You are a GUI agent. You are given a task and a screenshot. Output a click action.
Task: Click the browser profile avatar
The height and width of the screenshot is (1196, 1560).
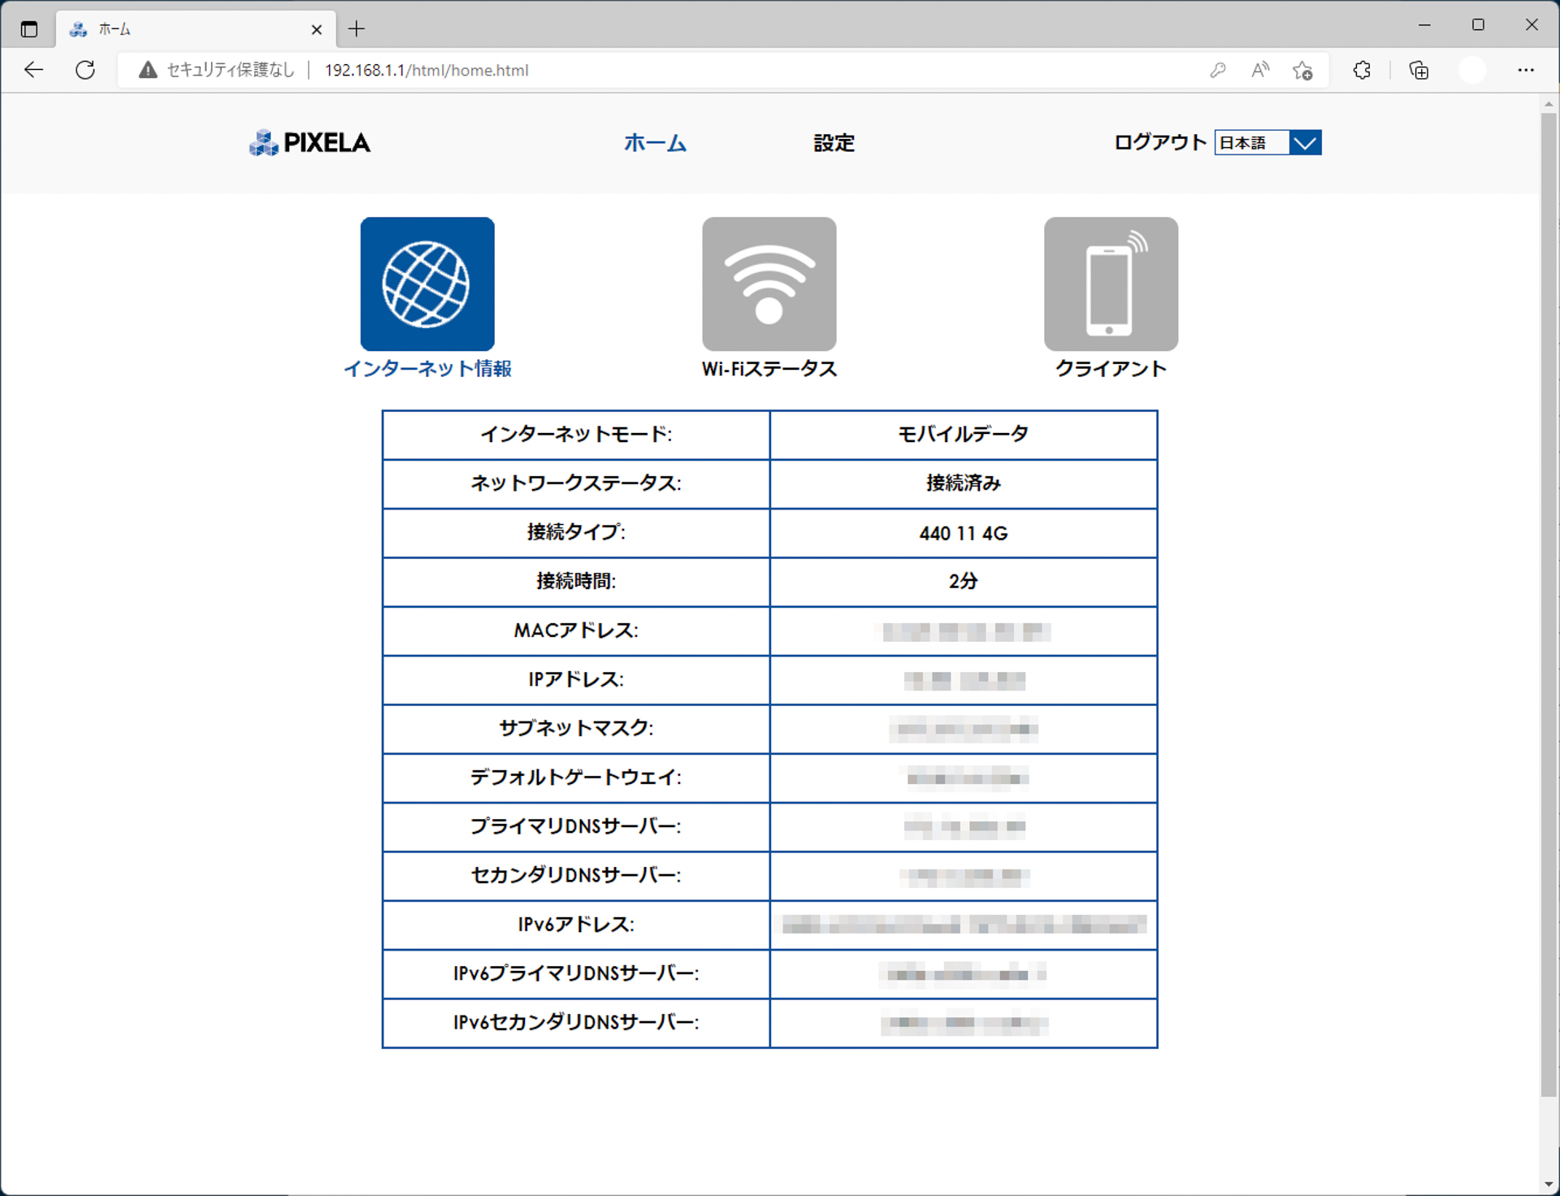[1471, 70]
